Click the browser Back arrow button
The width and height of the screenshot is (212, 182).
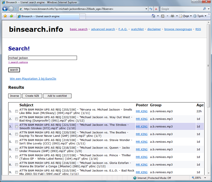click(5, 9)
